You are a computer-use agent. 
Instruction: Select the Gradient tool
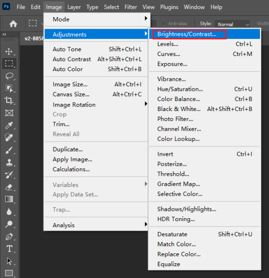9,199
